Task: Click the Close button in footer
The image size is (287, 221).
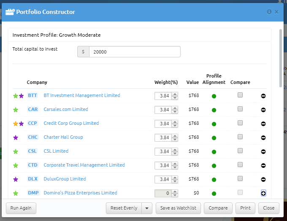Action: [x=269, y=208]
